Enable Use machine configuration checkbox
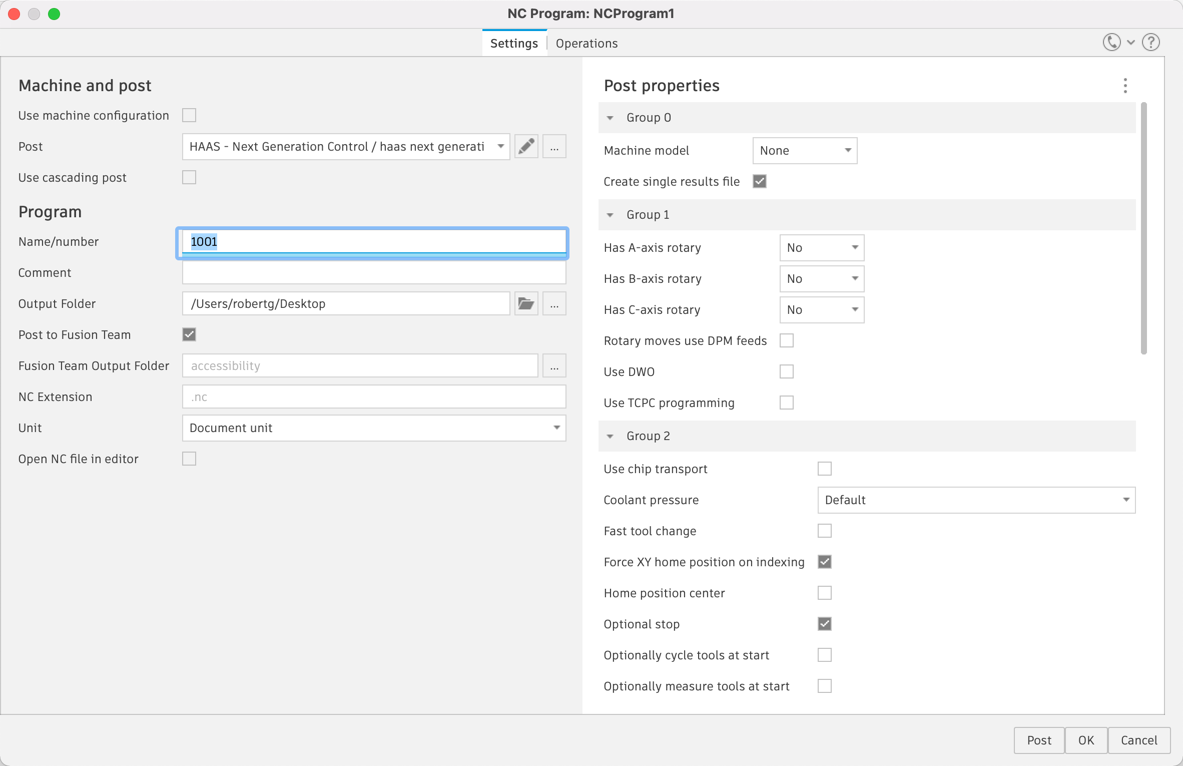This screenshot has width=1183, height=766. pyautogui.click(x=189, y=116)
